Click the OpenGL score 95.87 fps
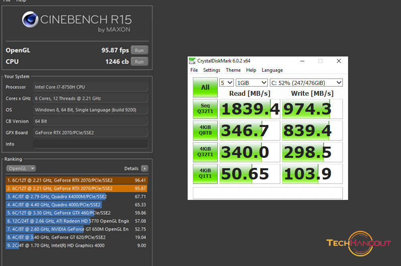 pyautogui.click(x=115, y=50)
